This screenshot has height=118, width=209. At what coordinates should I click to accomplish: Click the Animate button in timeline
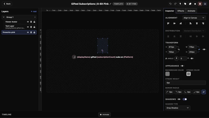click(x=104, y=115)
